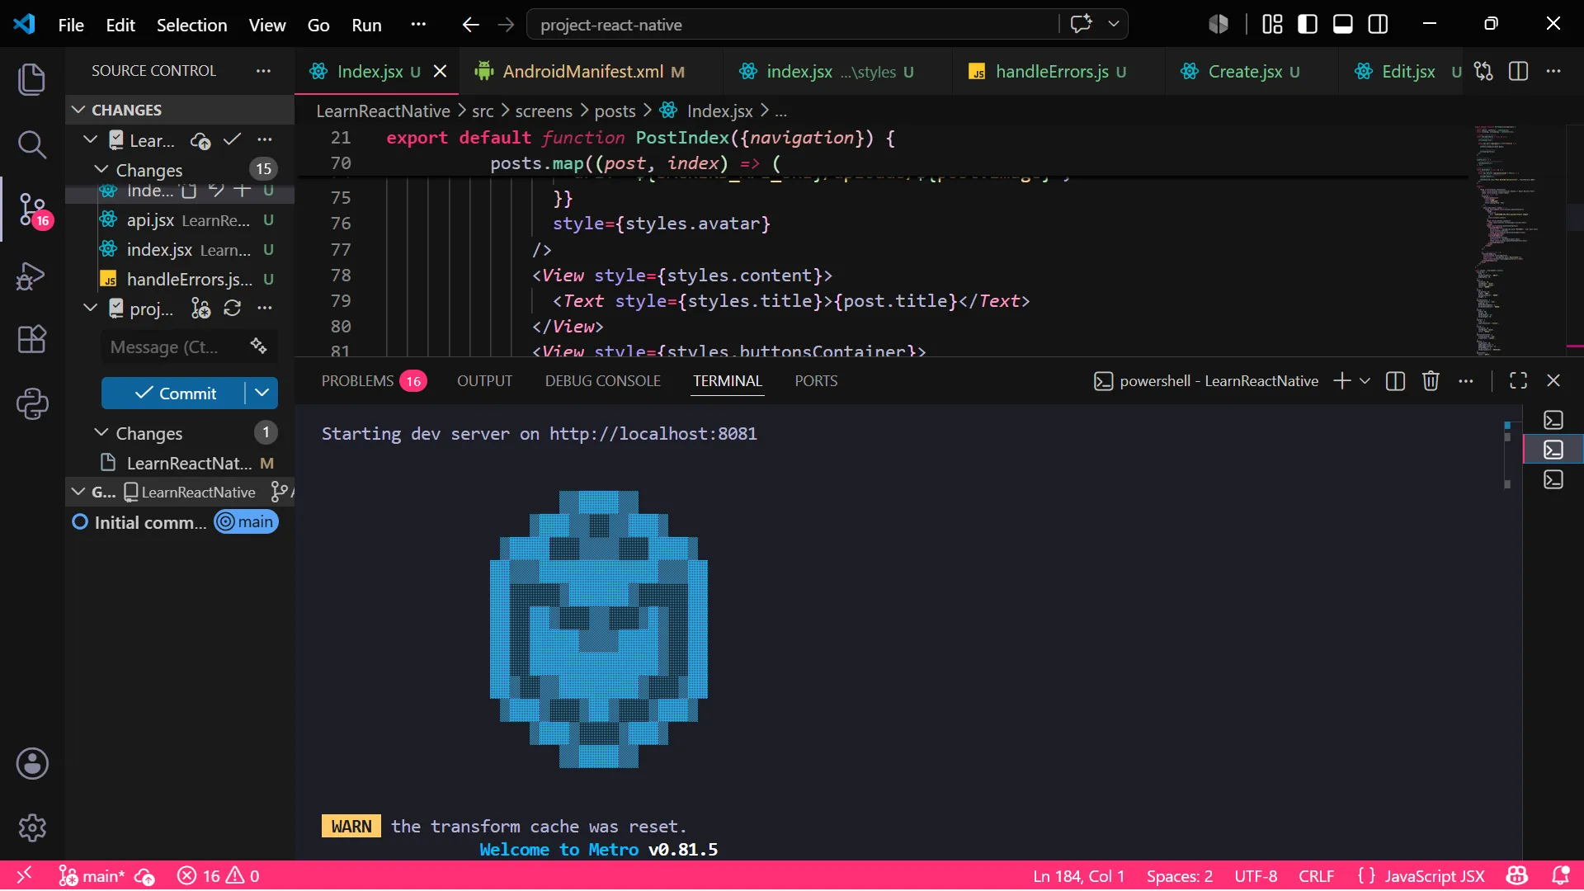Open the new terminal profile dropdown
1584x891 pixels.
(1365, 380)
